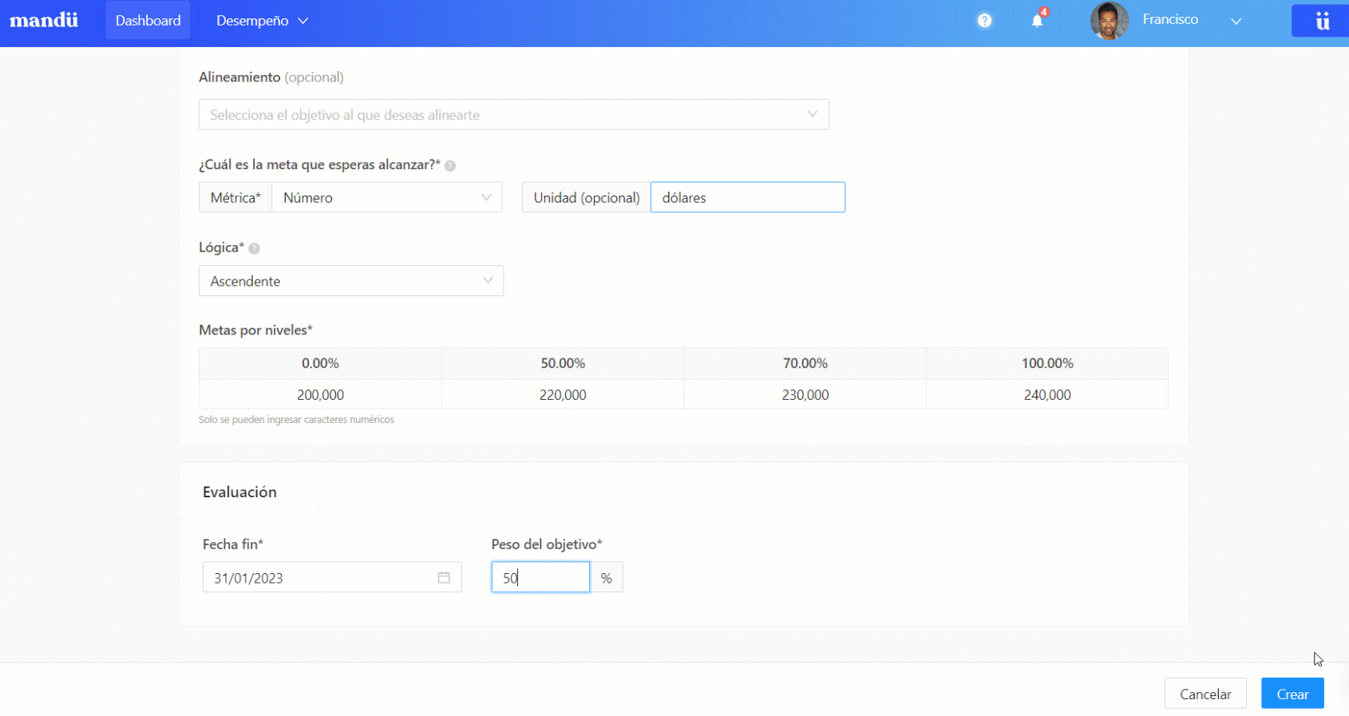
Task: Click the mandü logo
Action: pyautogui.click(x=44, y=20)
